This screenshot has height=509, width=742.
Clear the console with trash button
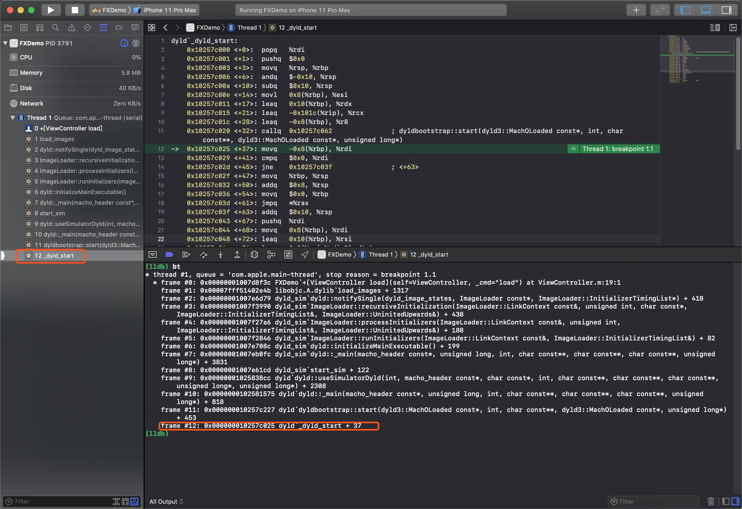coord(711,501)
